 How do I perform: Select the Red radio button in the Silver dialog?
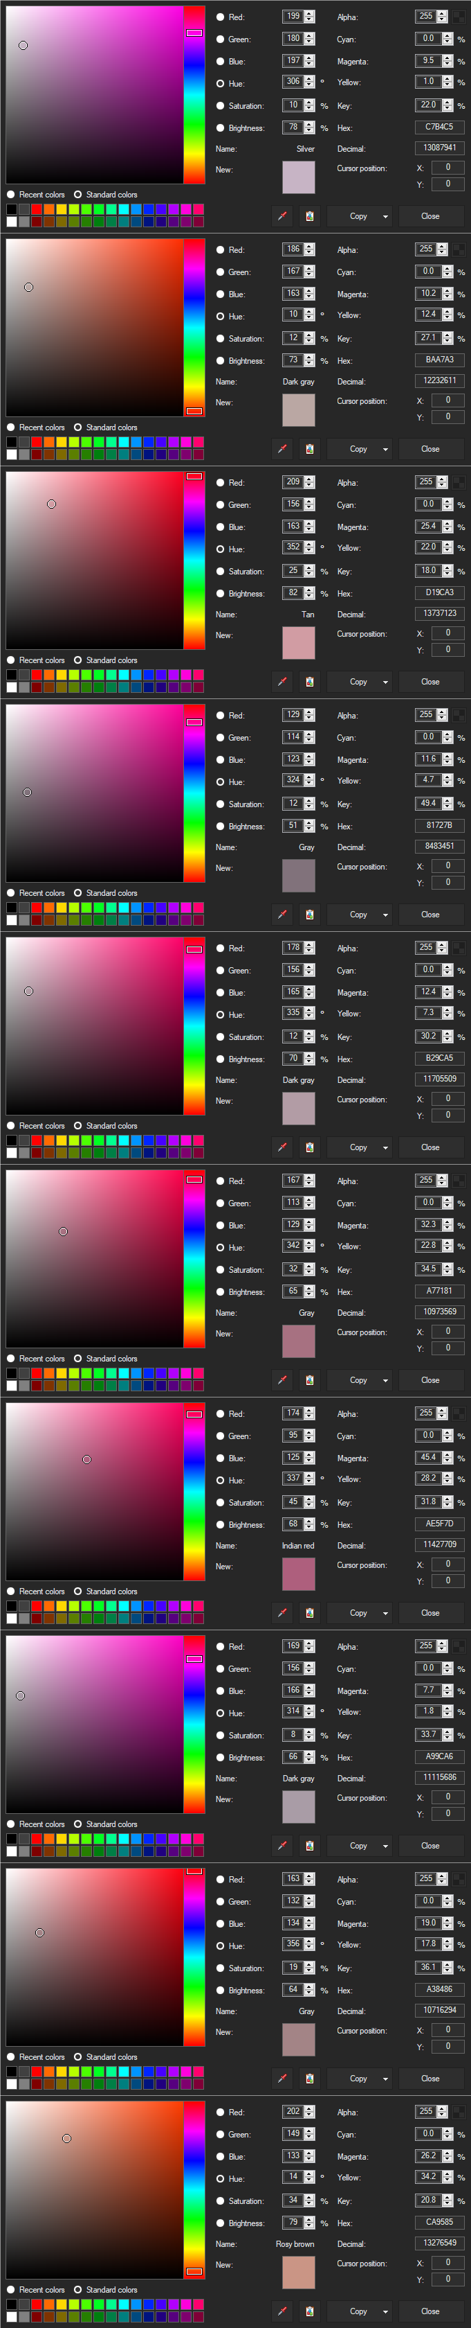tap(220, 17)
